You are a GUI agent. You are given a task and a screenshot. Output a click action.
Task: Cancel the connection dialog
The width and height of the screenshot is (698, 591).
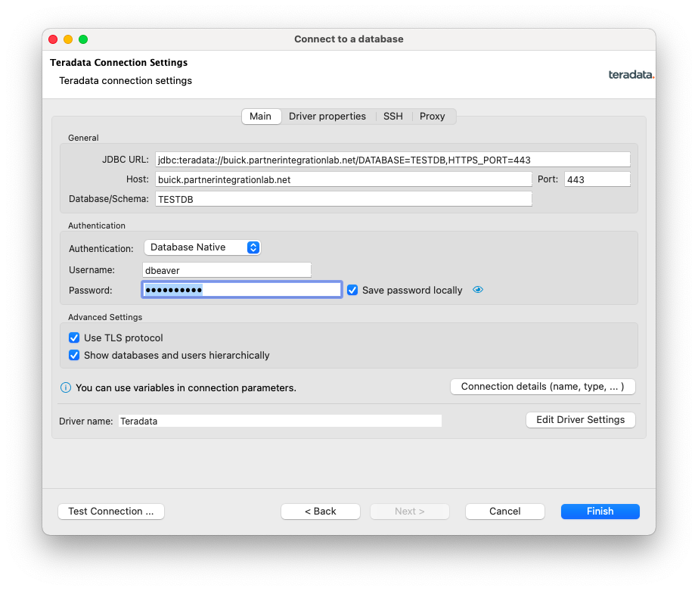point(504,511)
